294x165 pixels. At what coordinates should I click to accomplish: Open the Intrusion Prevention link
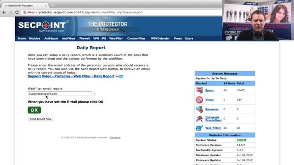(x=213, y=119)
